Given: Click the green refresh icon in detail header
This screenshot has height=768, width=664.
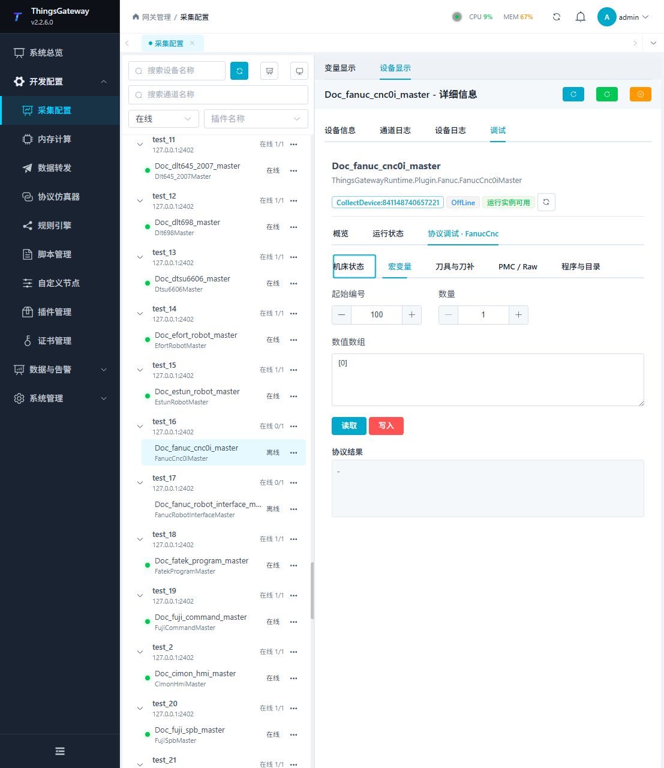Looking at the screenshot, I should click(607, 94).
